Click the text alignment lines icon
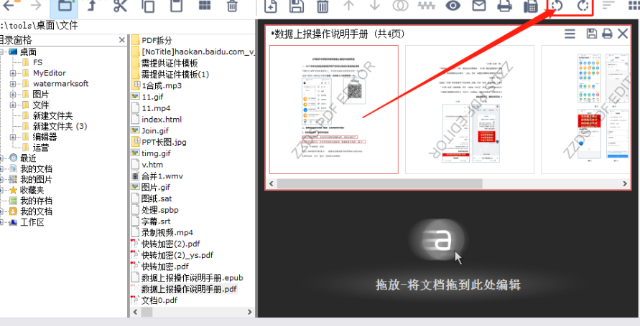The width and height of the screenshot is (640, 326). coord(608,6)
